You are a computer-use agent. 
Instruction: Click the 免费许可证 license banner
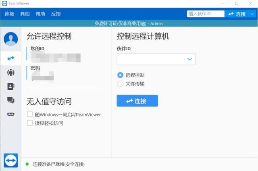coord(129,23)
